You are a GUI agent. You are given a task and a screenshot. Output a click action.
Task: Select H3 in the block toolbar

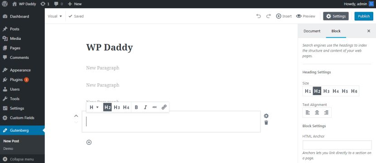coord(117,107)
